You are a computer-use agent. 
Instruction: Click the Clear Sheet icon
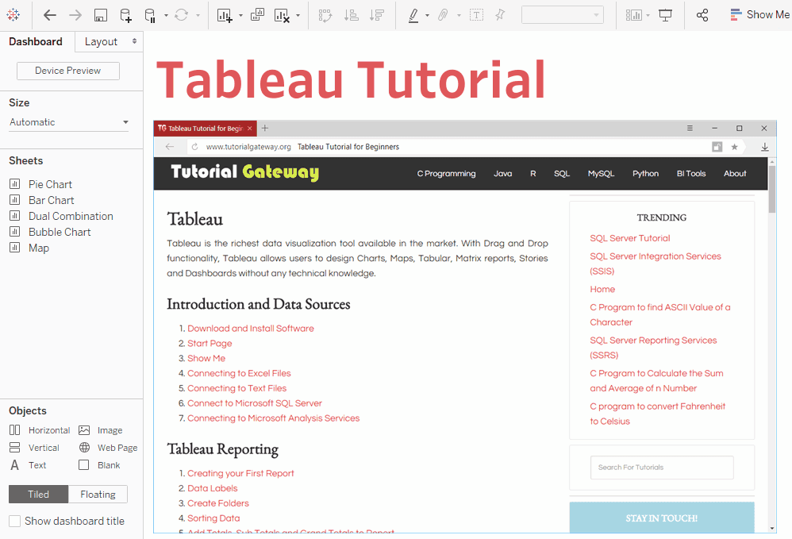pos(282,15)
